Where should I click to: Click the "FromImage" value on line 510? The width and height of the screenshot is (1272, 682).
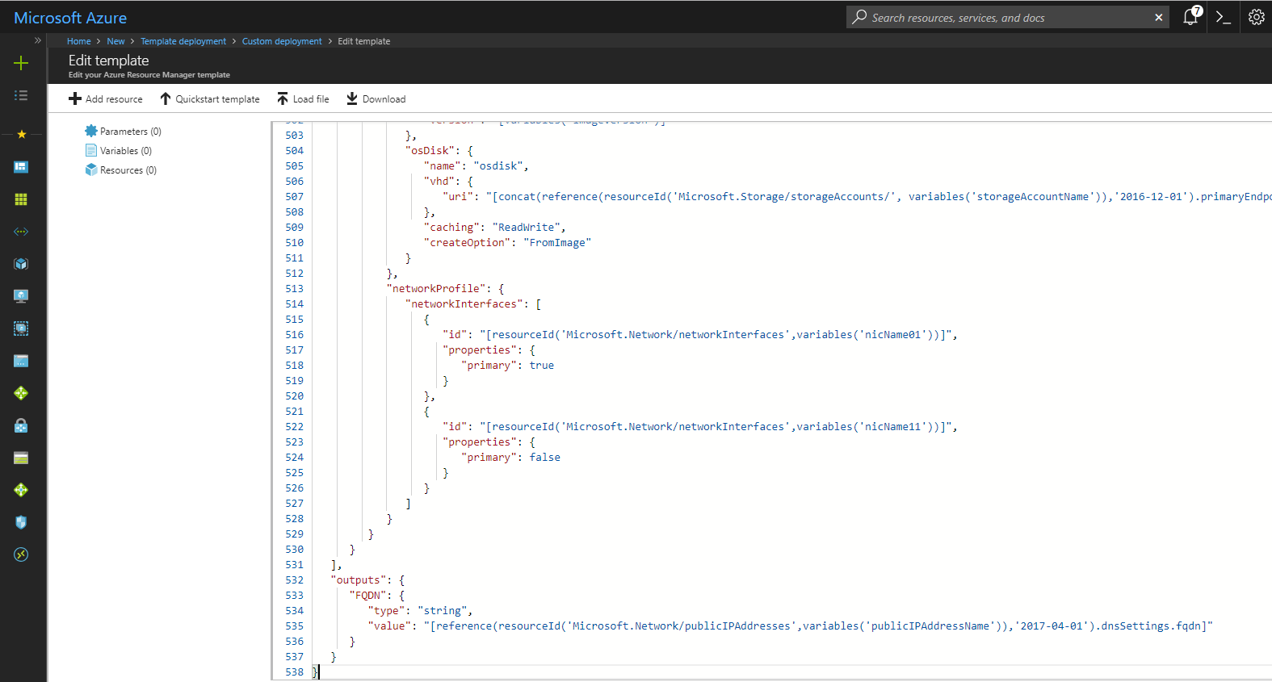coord(557,243)
